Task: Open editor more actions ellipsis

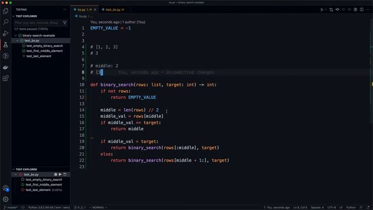Action: (368, 9)
